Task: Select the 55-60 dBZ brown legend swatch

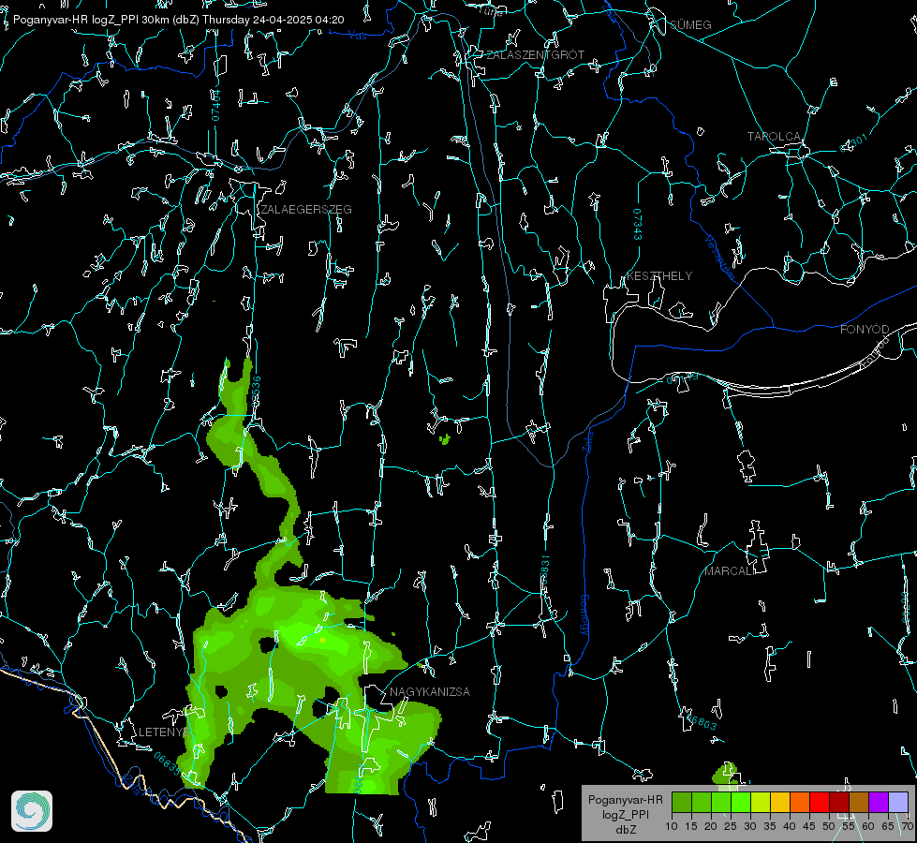Action: point(859,802)
